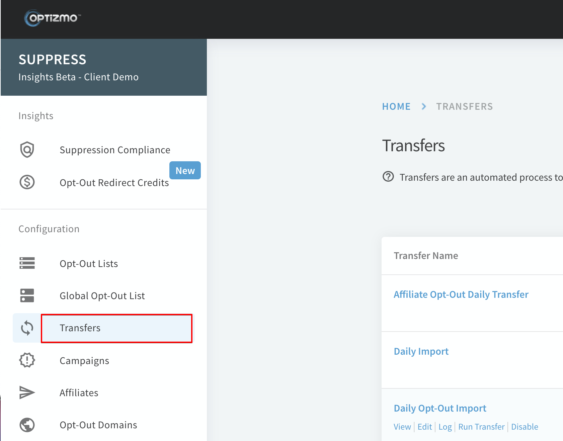
Task: Open the Affiliate Opt-Out Daily Transfer link
Action: click(x=461, y=294)
